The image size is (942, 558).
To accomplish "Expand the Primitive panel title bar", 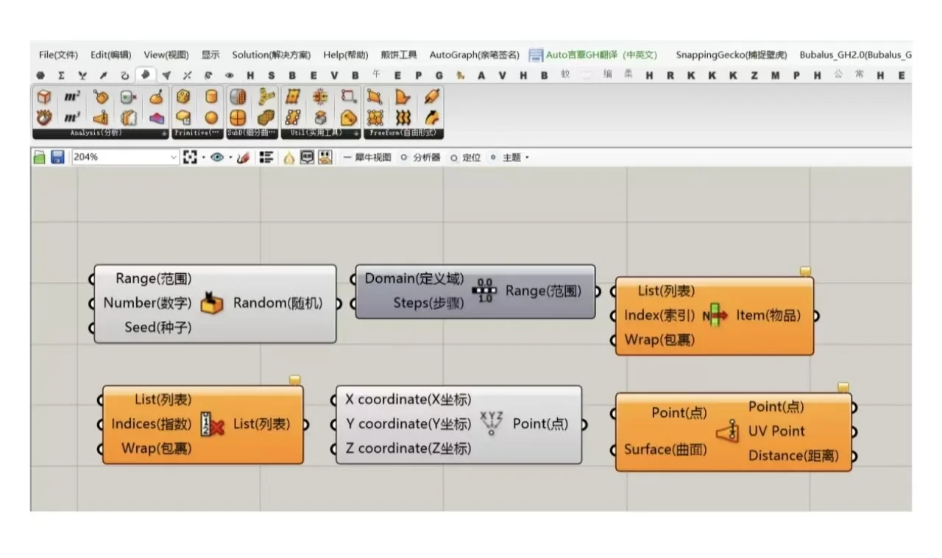I will 198,133.
